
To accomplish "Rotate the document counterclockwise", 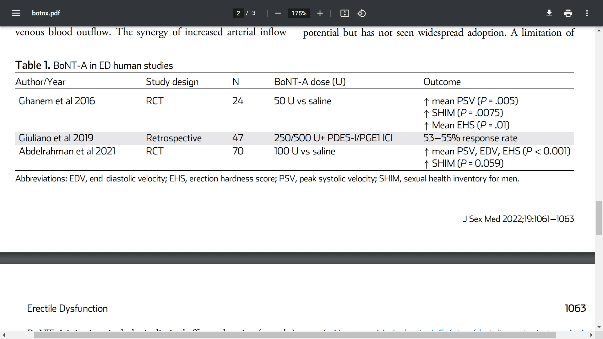I will point(361,13).
